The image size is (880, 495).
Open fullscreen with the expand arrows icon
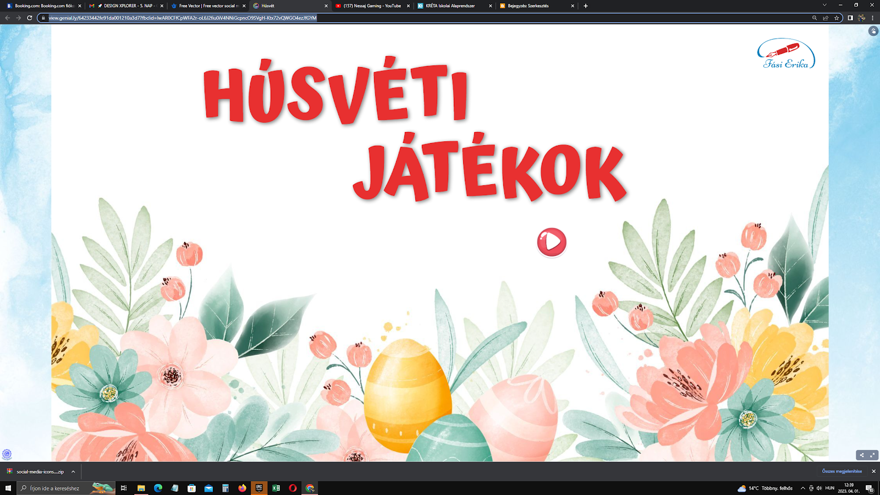872,455
